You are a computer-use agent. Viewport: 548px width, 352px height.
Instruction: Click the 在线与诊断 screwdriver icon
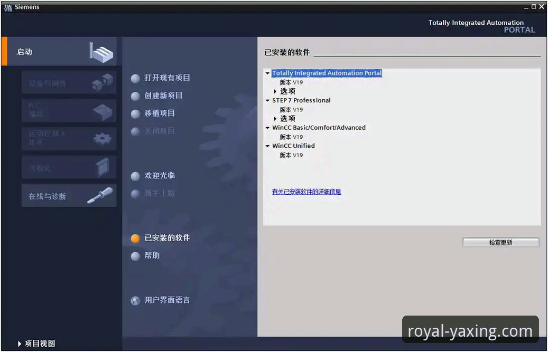point(100,196)
